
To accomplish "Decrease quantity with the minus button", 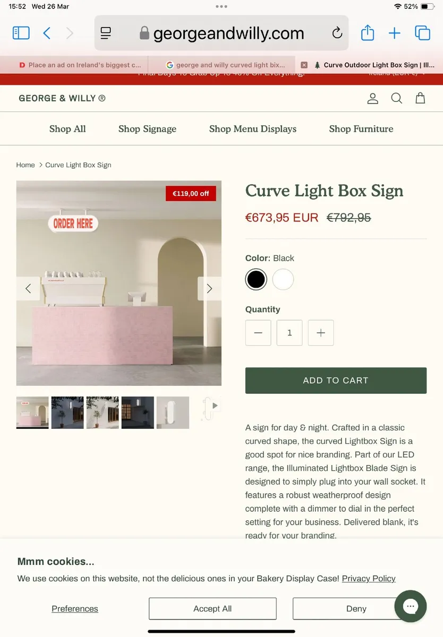I will point(258,333).
